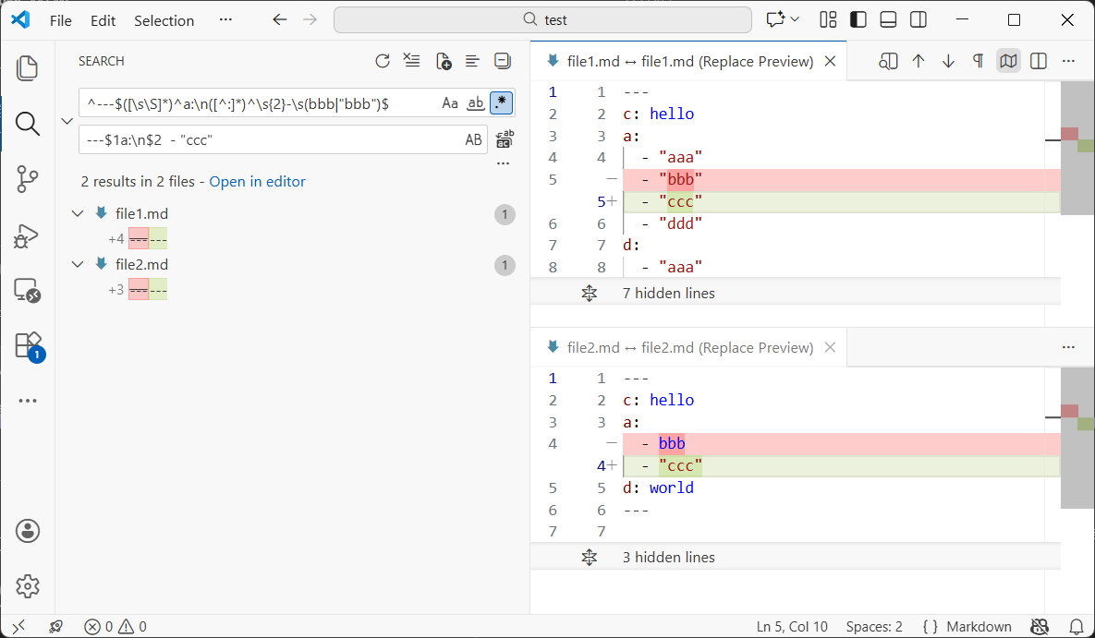Collapse the file2.md search results
This screenshot has height=638, width=1095.
78,265
